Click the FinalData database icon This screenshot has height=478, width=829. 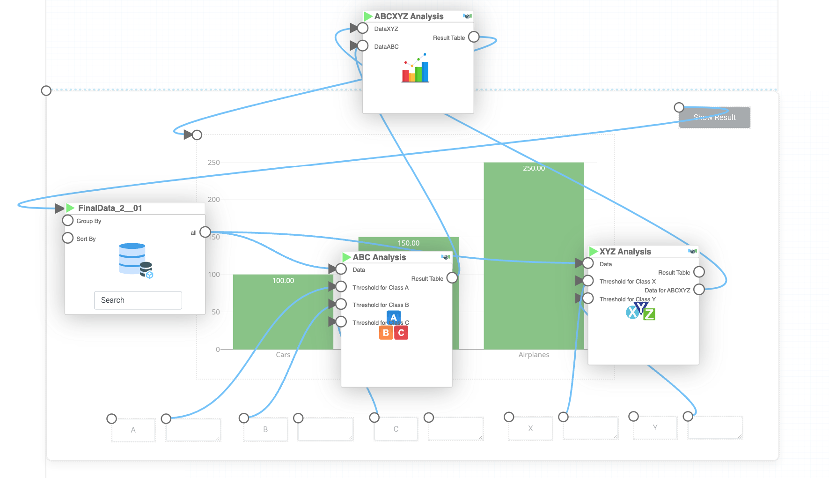coord(136,260)
